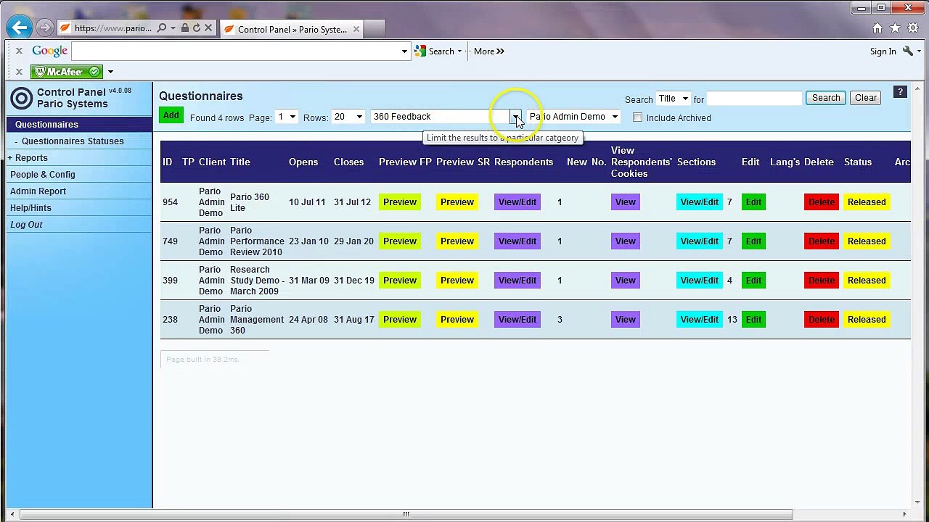
Task: Click the address bar search magnifier icon
Action: pos(162,28)
